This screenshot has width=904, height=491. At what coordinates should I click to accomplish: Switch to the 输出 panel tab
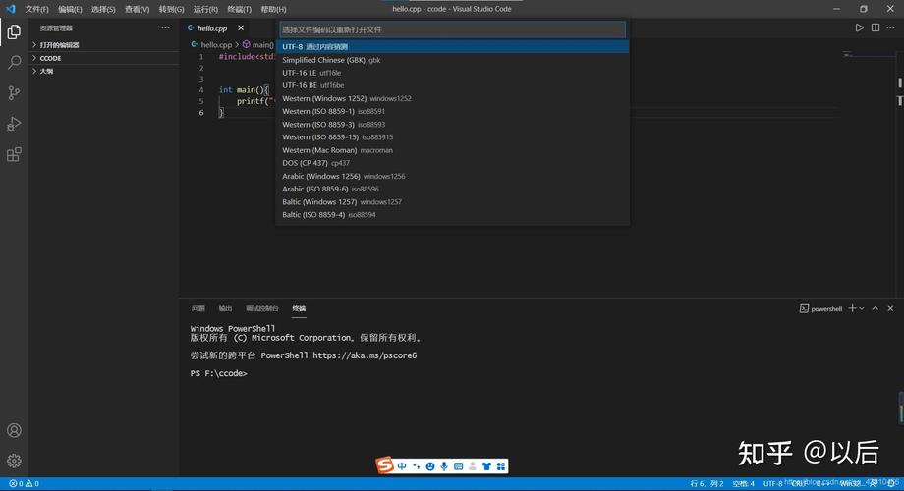pyautogui.click(x=225, y=308)
